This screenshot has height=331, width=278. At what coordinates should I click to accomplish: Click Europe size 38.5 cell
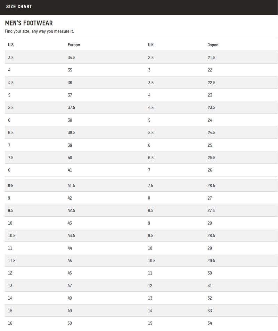pyautogui.click(x=71, y=132)
